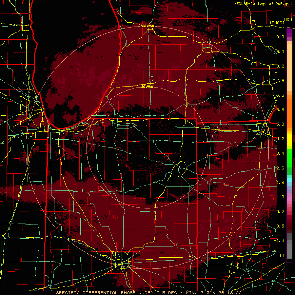Click the -1.3 legend value

[279, 241]
